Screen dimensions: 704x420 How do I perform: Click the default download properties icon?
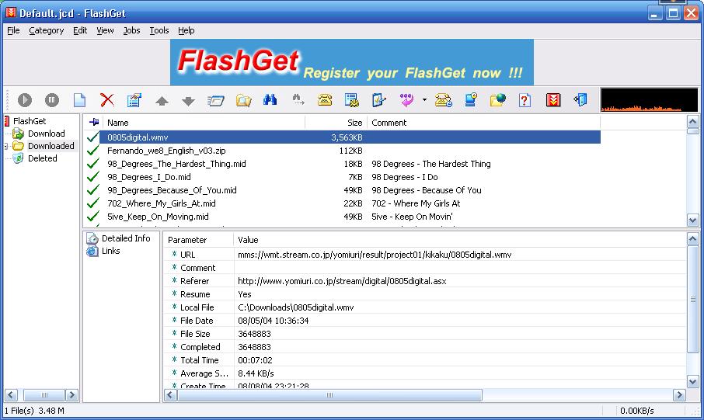point(379,99)
